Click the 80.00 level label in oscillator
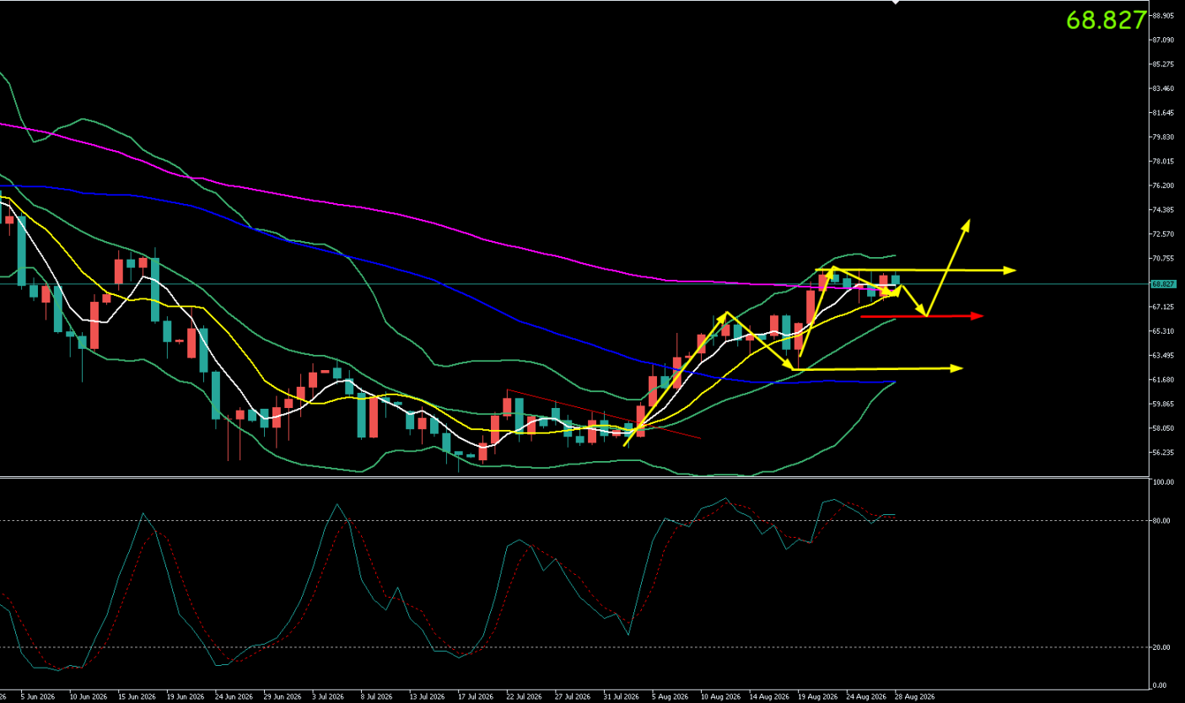 pos(1161,521)
